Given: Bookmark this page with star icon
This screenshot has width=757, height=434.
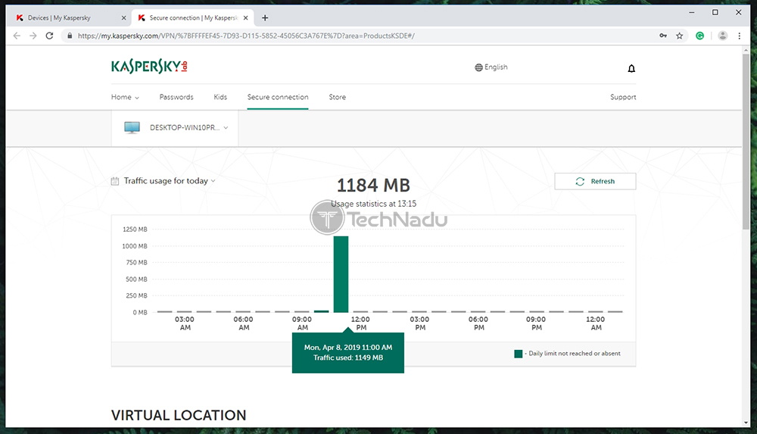Looking at the screenshot, I should coord(679,36).
